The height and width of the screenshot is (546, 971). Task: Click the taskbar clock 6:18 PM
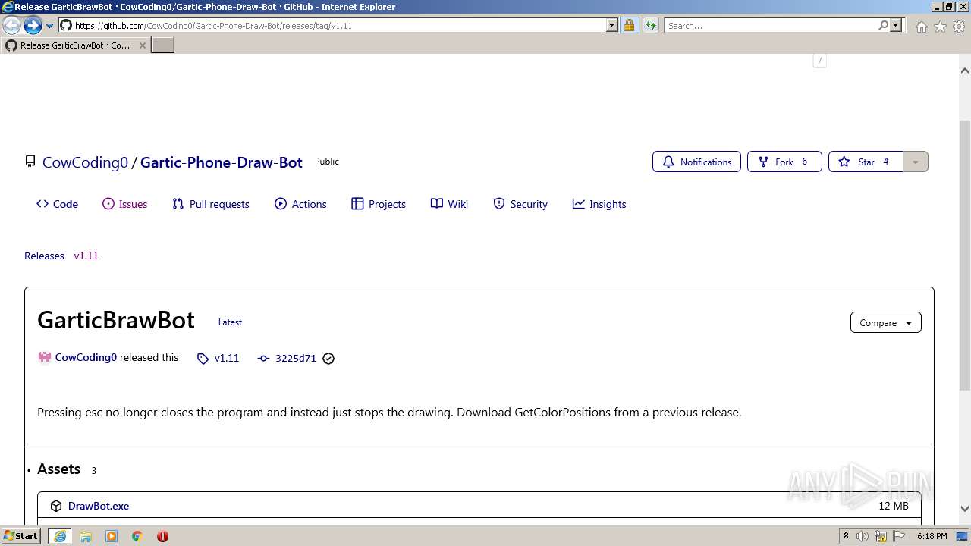[932, 536]
